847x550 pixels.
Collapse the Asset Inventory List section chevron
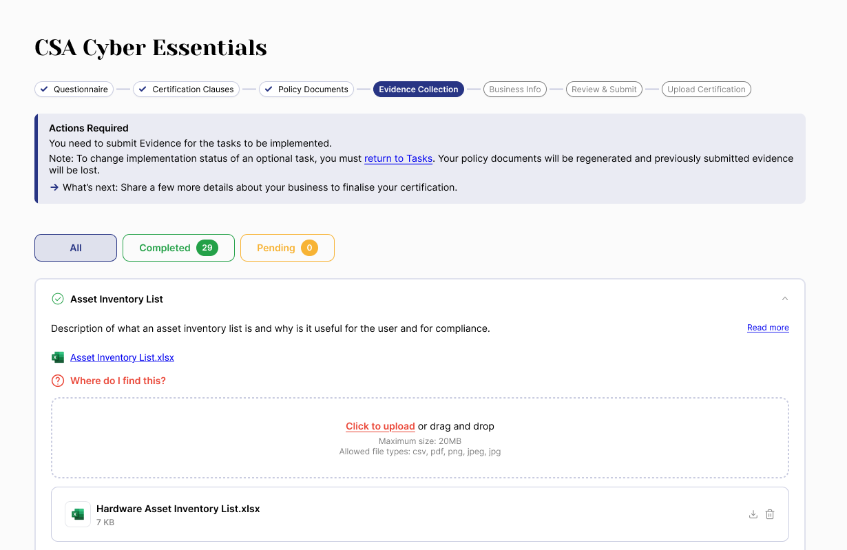point(785,299)
